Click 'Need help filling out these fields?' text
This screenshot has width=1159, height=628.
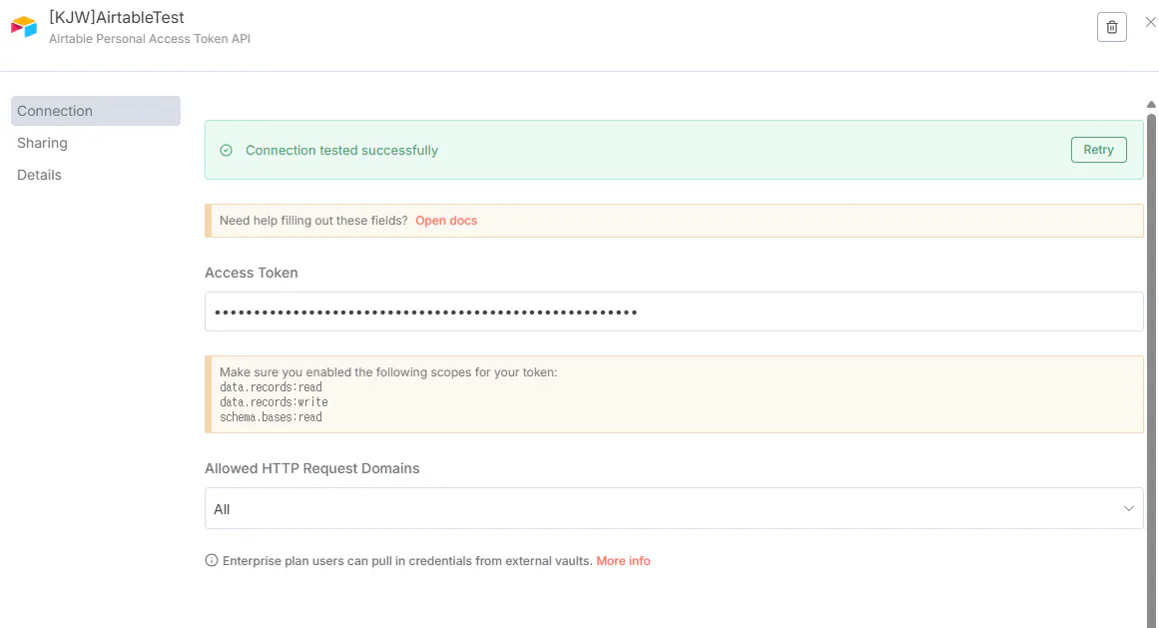point(313,221)
